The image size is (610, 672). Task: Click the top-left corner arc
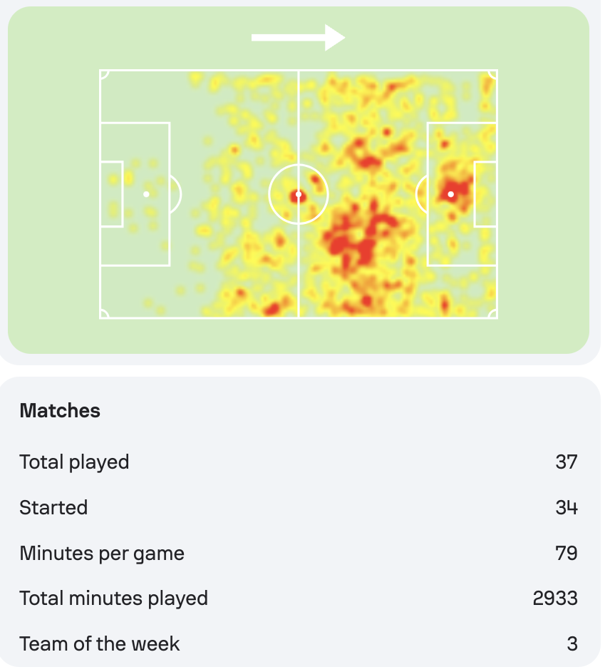[104, 75]
